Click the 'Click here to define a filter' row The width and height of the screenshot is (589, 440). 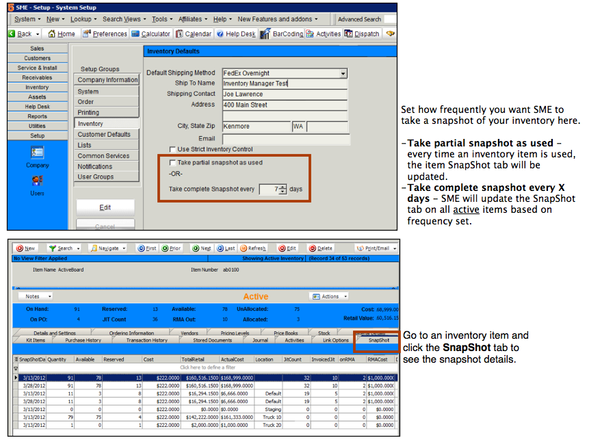pyautogui.click(x=207, y=367)
